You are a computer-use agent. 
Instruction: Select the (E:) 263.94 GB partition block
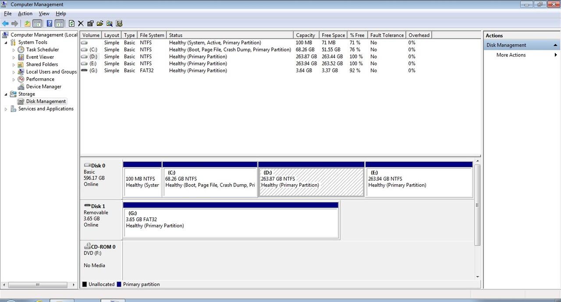(x=419, y=182)
